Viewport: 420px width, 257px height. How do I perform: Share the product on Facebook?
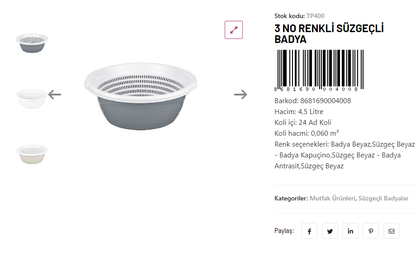coord(309,231)
